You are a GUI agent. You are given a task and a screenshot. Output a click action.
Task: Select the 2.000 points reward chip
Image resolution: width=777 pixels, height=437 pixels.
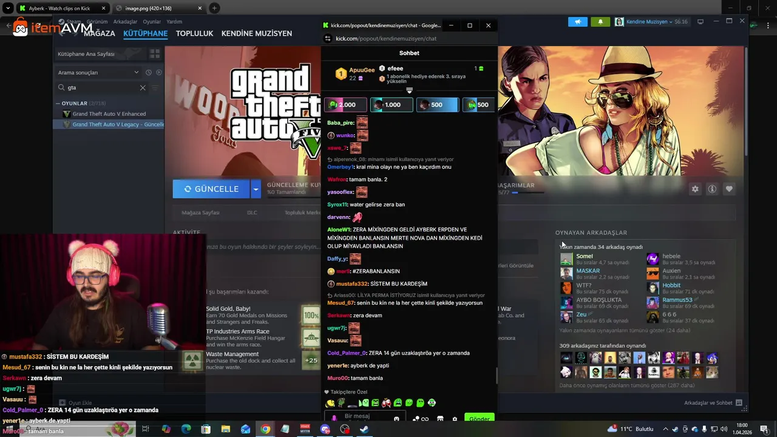click(x=345, y=105)
